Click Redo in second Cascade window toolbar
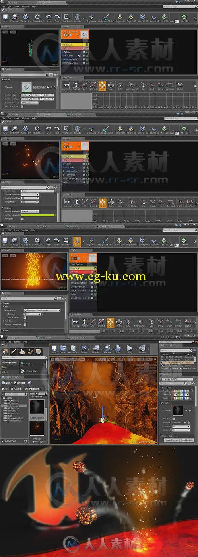The width and height of the screenshot is (198, 557). [58, 129]
